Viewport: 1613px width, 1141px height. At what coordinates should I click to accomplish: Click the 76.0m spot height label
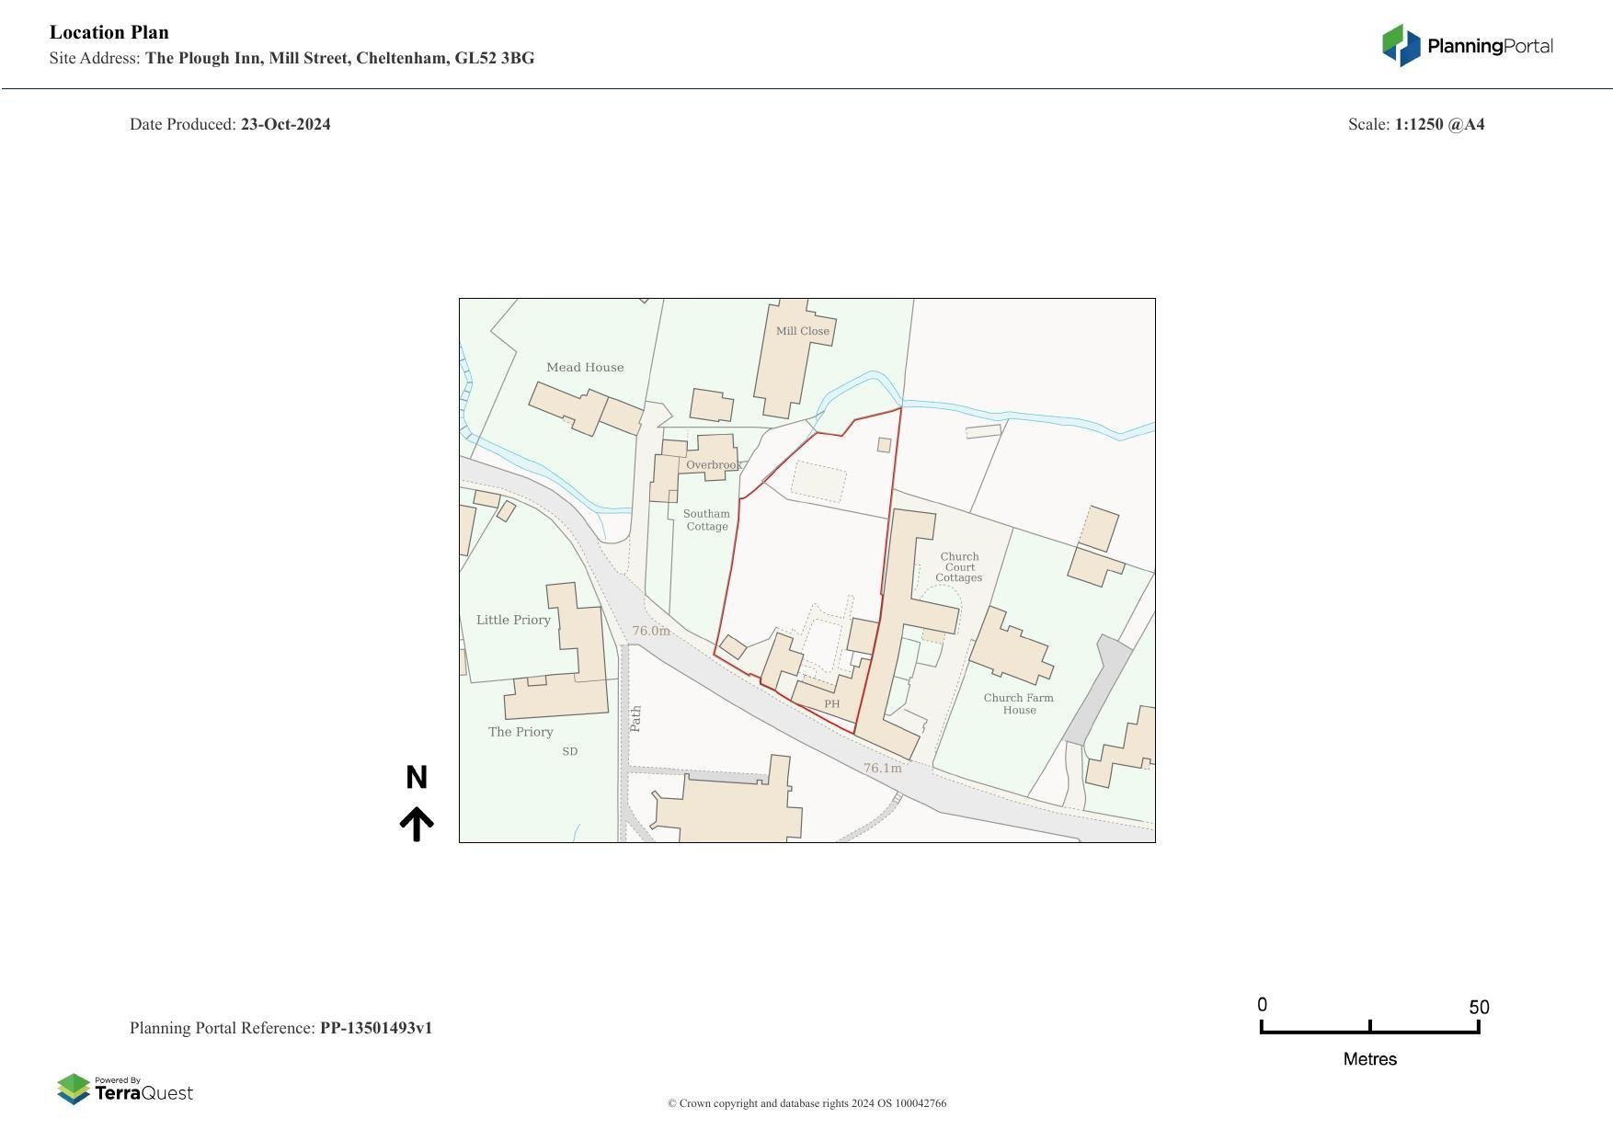(x=651, y=631)
